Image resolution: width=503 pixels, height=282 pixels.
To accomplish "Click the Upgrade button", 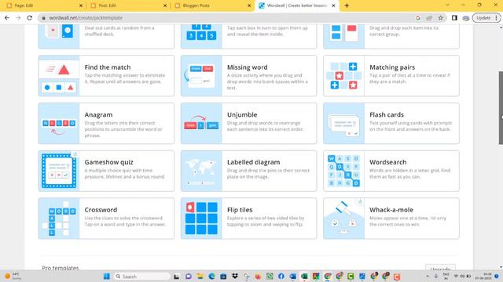I will click(x=440, y=268).
